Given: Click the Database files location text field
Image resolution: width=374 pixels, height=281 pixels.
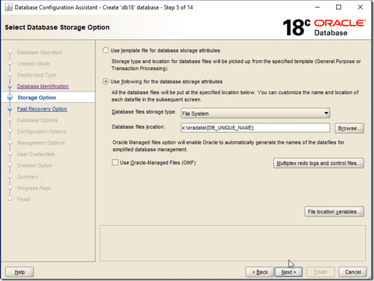Looking at the screenshot, I should point(255,128).
